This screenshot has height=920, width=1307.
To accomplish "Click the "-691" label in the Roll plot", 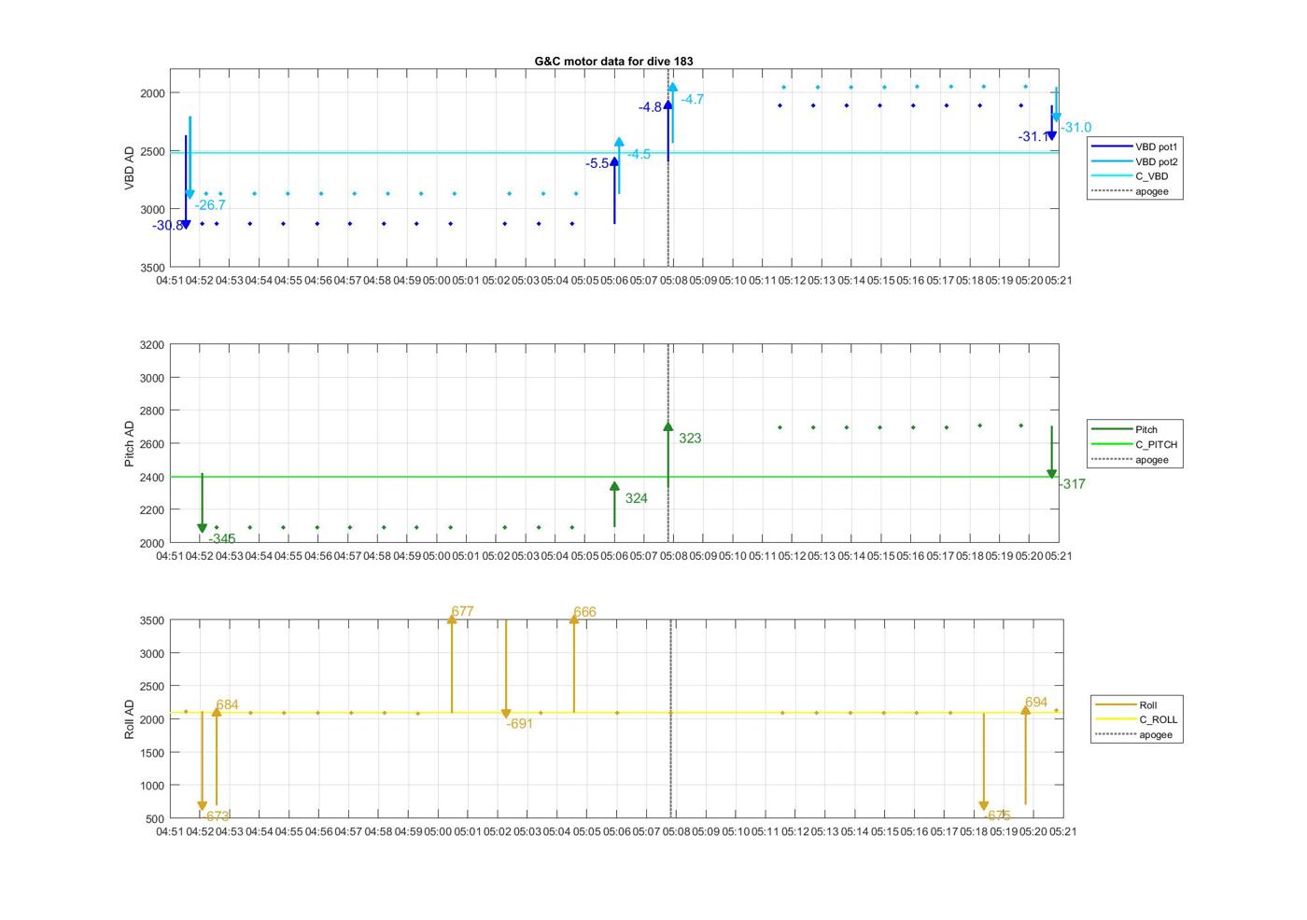I will tap(519, 723).
